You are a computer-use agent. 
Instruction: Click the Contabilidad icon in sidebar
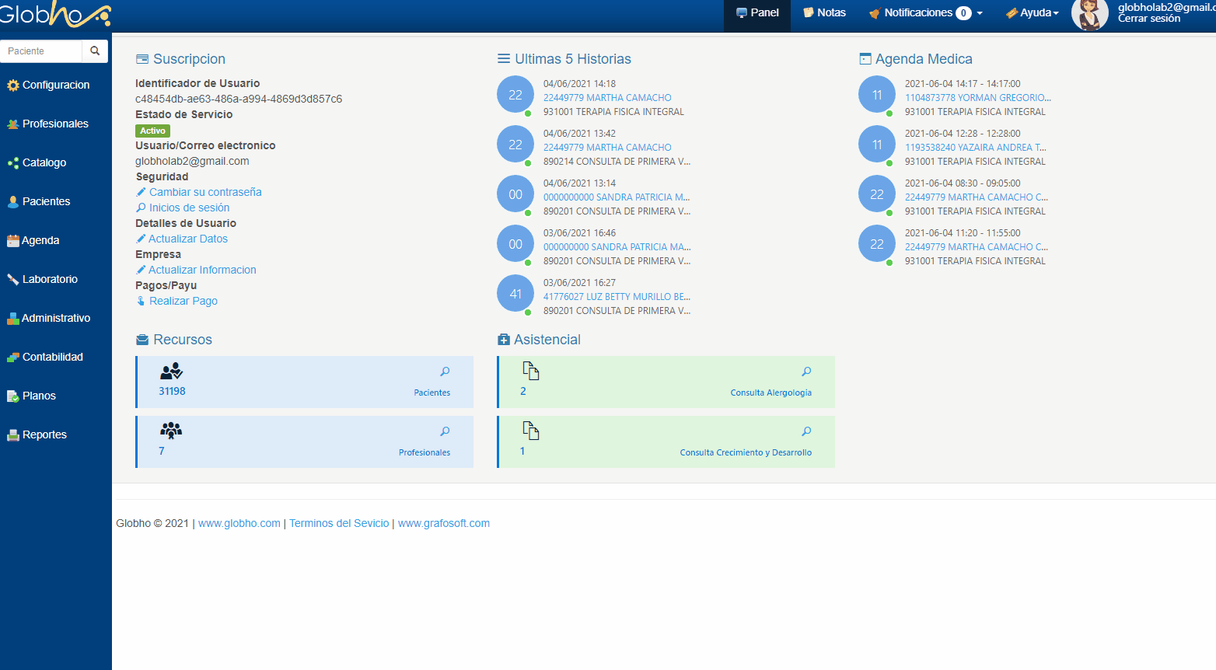point(12,358)
